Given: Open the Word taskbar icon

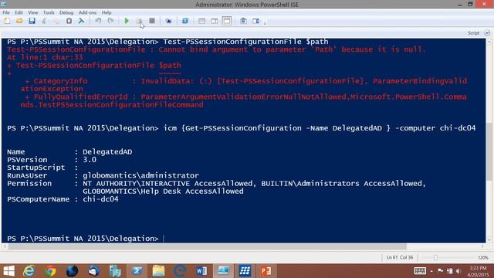Looking at the screenshot, I should pos(201,271).
